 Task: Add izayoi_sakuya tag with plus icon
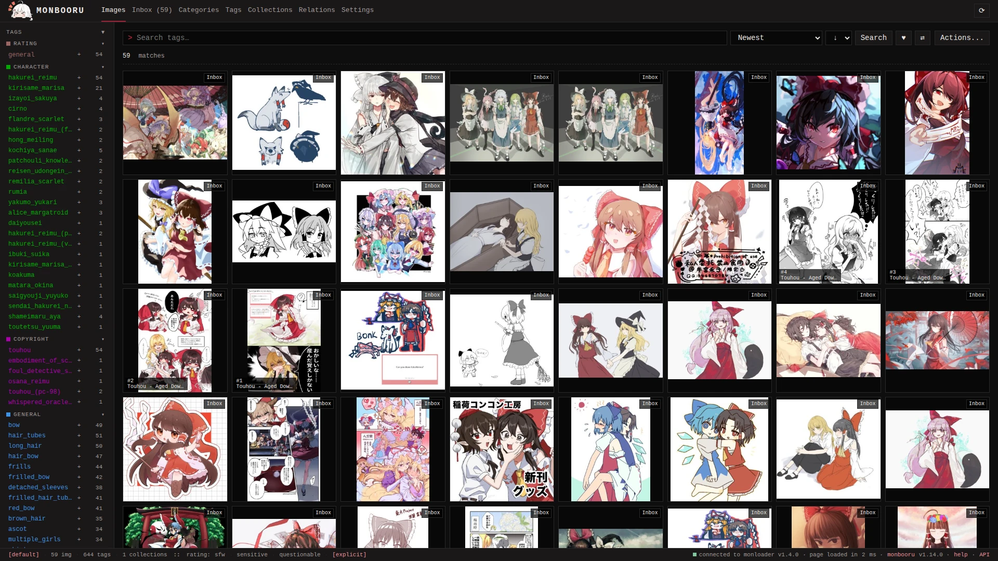click(79, 98)
